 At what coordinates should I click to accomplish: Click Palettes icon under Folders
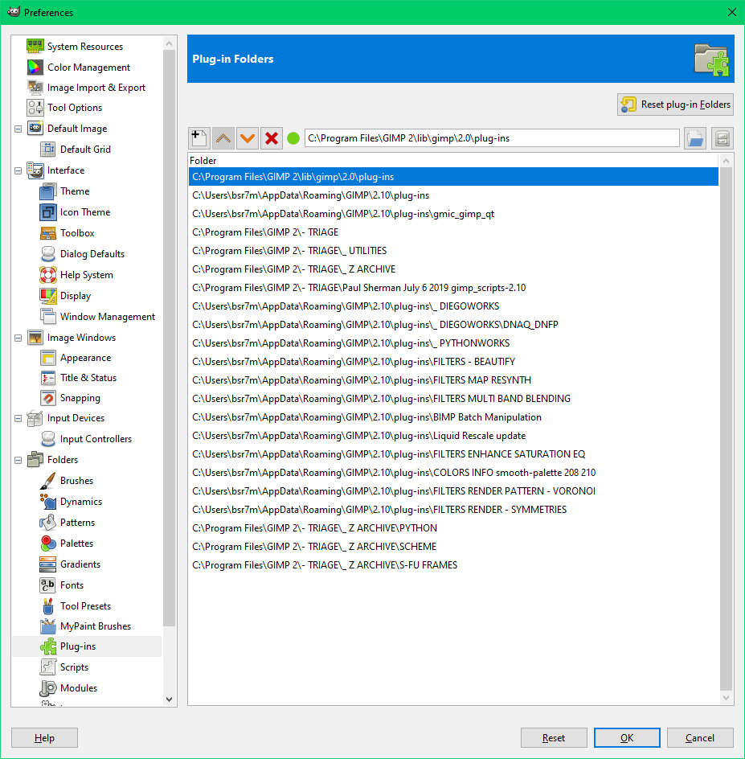coord(48,543)
